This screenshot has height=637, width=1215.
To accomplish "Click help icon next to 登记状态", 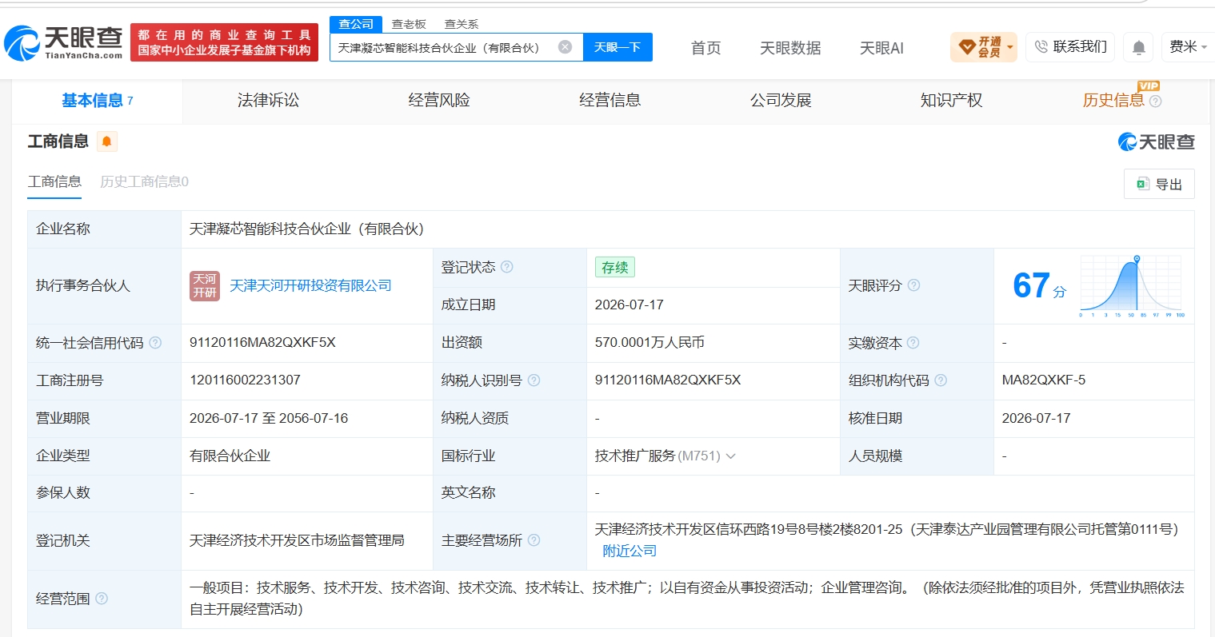I will [506, 267].
